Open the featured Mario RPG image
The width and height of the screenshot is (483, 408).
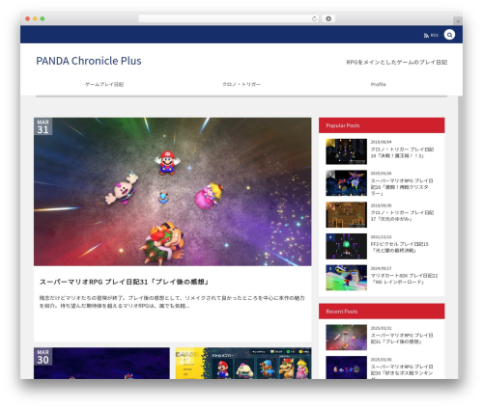click(173, 192)
